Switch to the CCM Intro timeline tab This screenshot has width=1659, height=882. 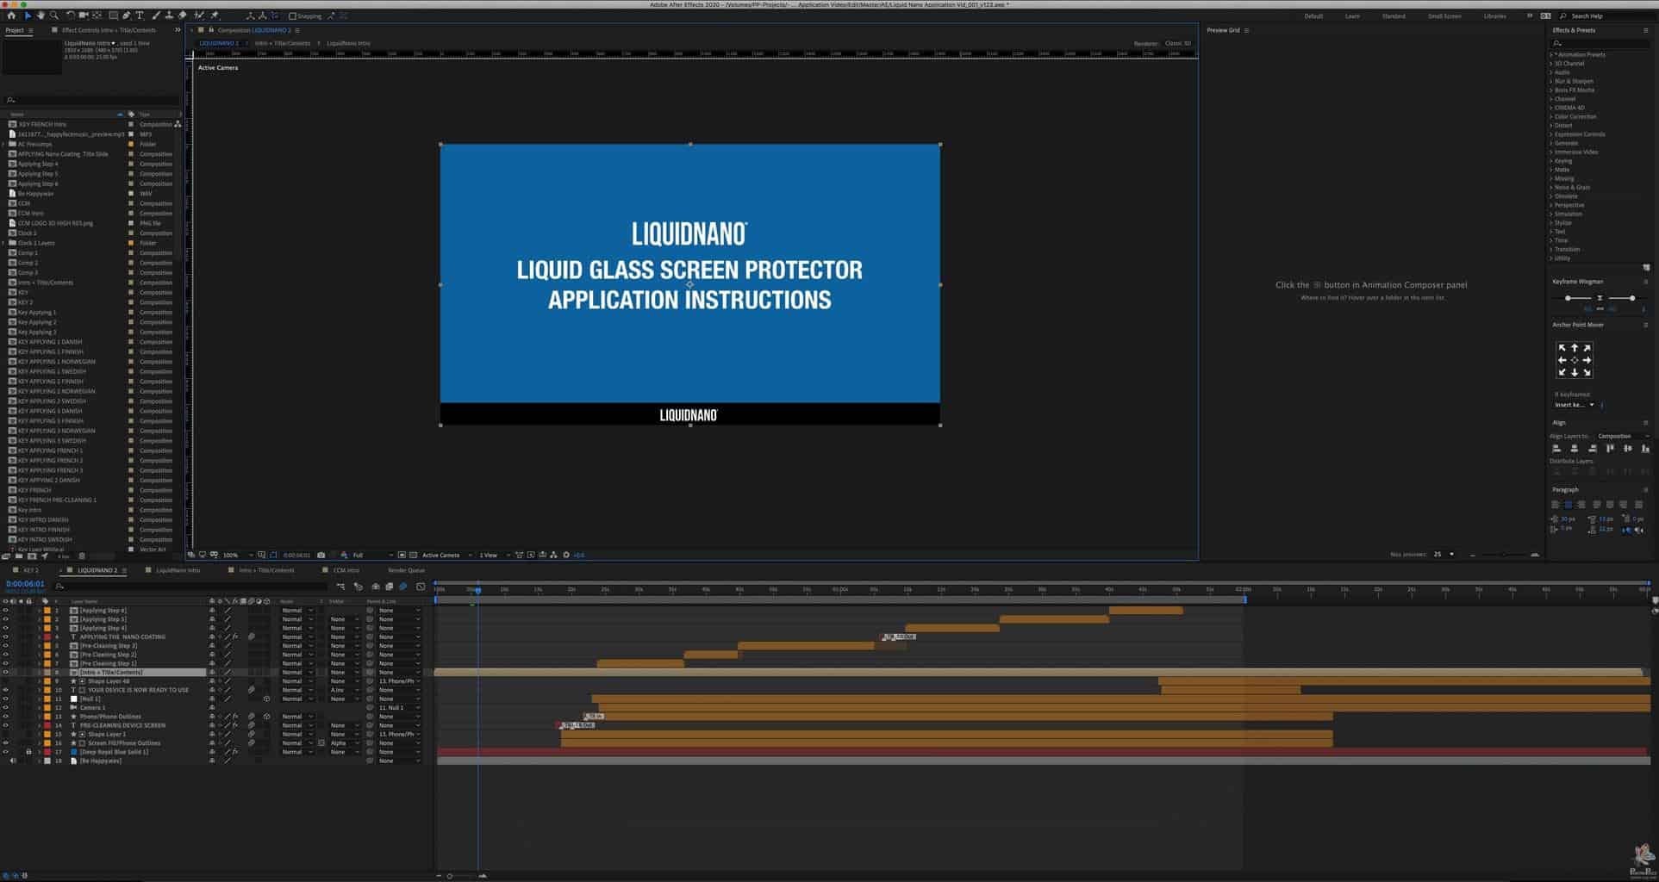pos(346,570)
